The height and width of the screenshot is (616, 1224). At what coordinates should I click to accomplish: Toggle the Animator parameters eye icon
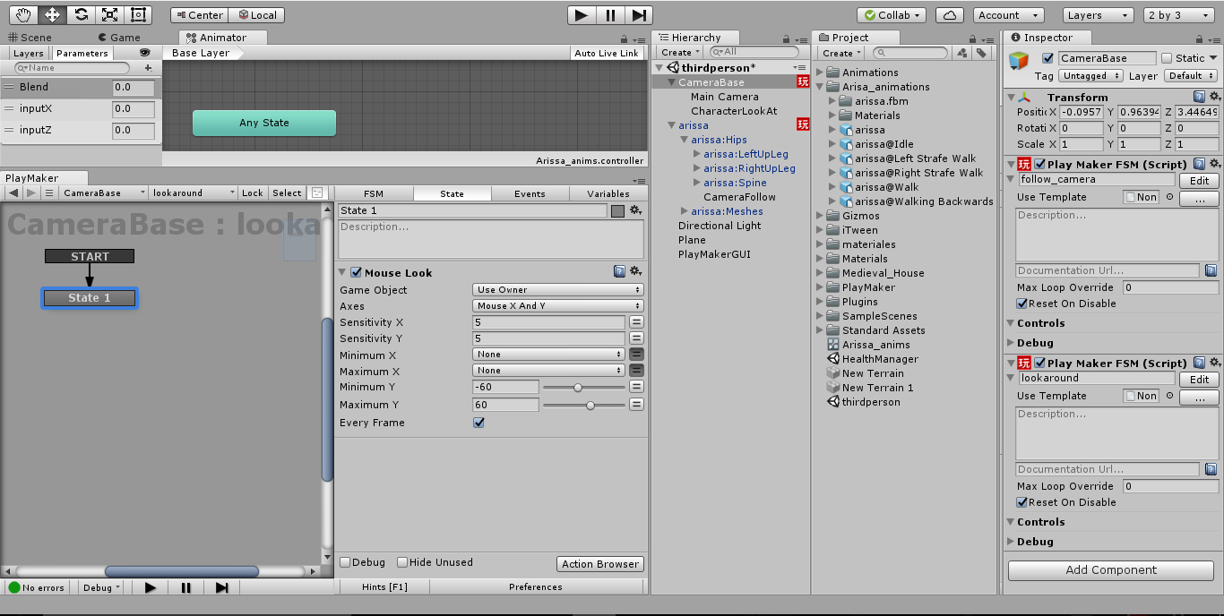coord(145,53)
